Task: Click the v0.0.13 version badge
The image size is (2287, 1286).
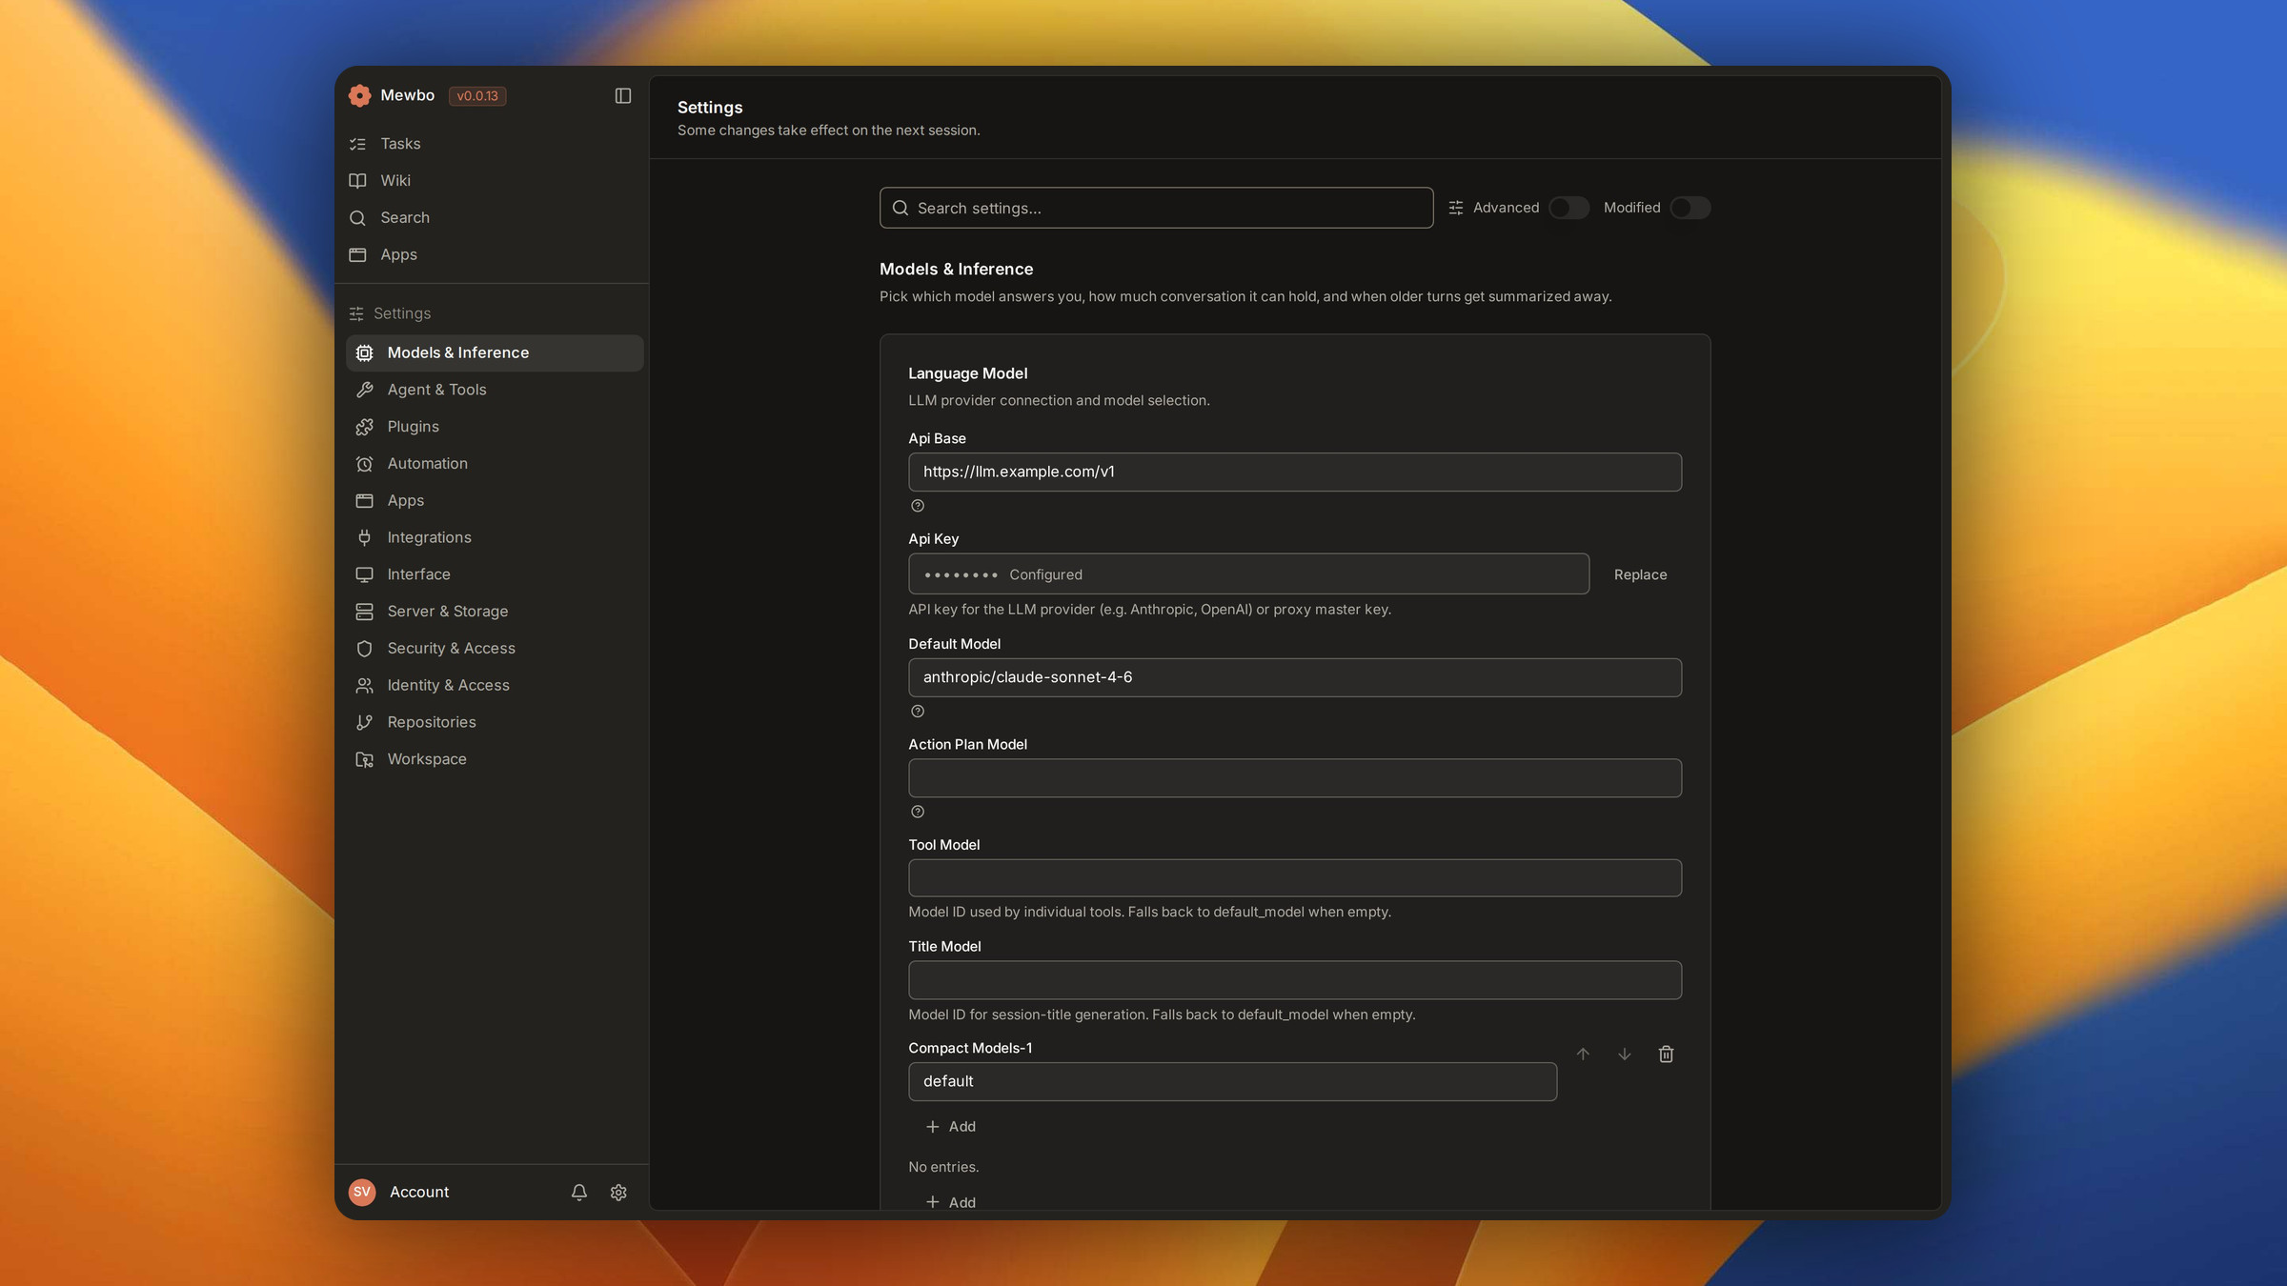Action: coord(477,96)
